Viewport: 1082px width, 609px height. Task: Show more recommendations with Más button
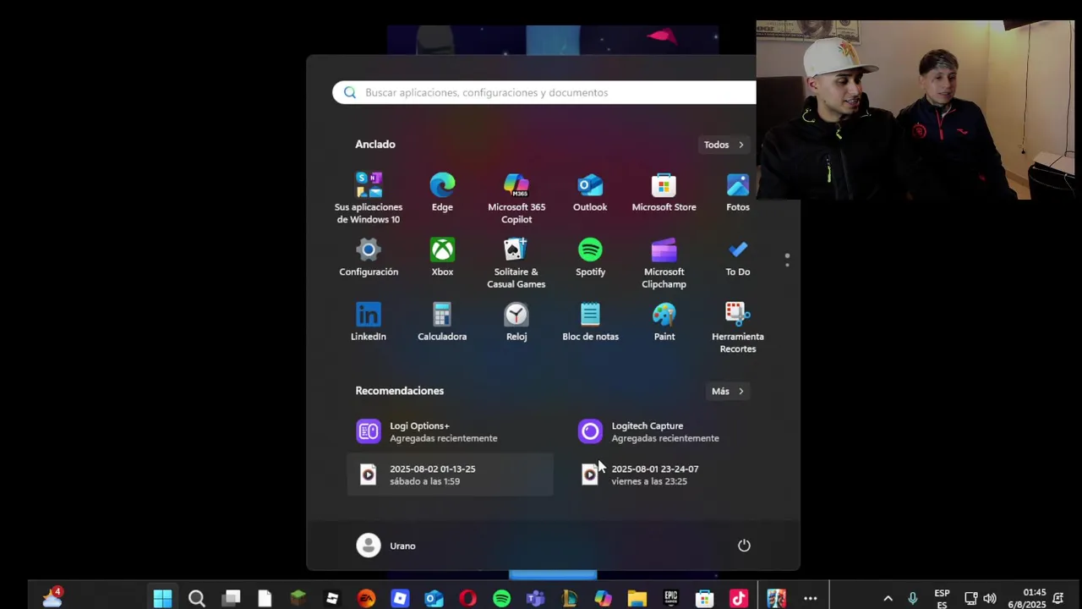click(728, 391)
